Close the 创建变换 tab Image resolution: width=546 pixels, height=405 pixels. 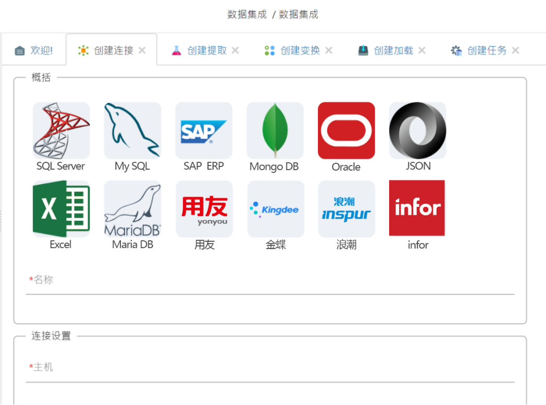point(329,51)
